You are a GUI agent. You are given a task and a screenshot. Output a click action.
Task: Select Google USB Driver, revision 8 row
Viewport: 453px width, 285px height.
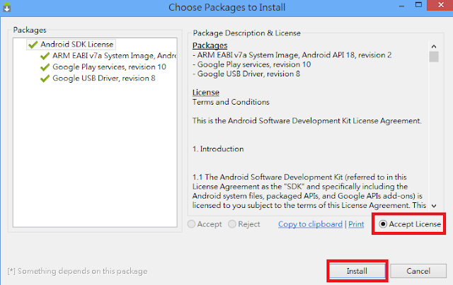point(104,78)
